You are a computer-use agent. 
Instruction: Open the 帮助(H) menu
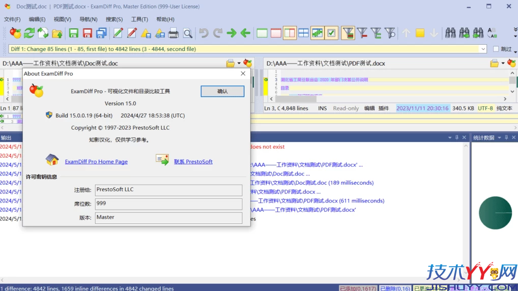(165, 19)
